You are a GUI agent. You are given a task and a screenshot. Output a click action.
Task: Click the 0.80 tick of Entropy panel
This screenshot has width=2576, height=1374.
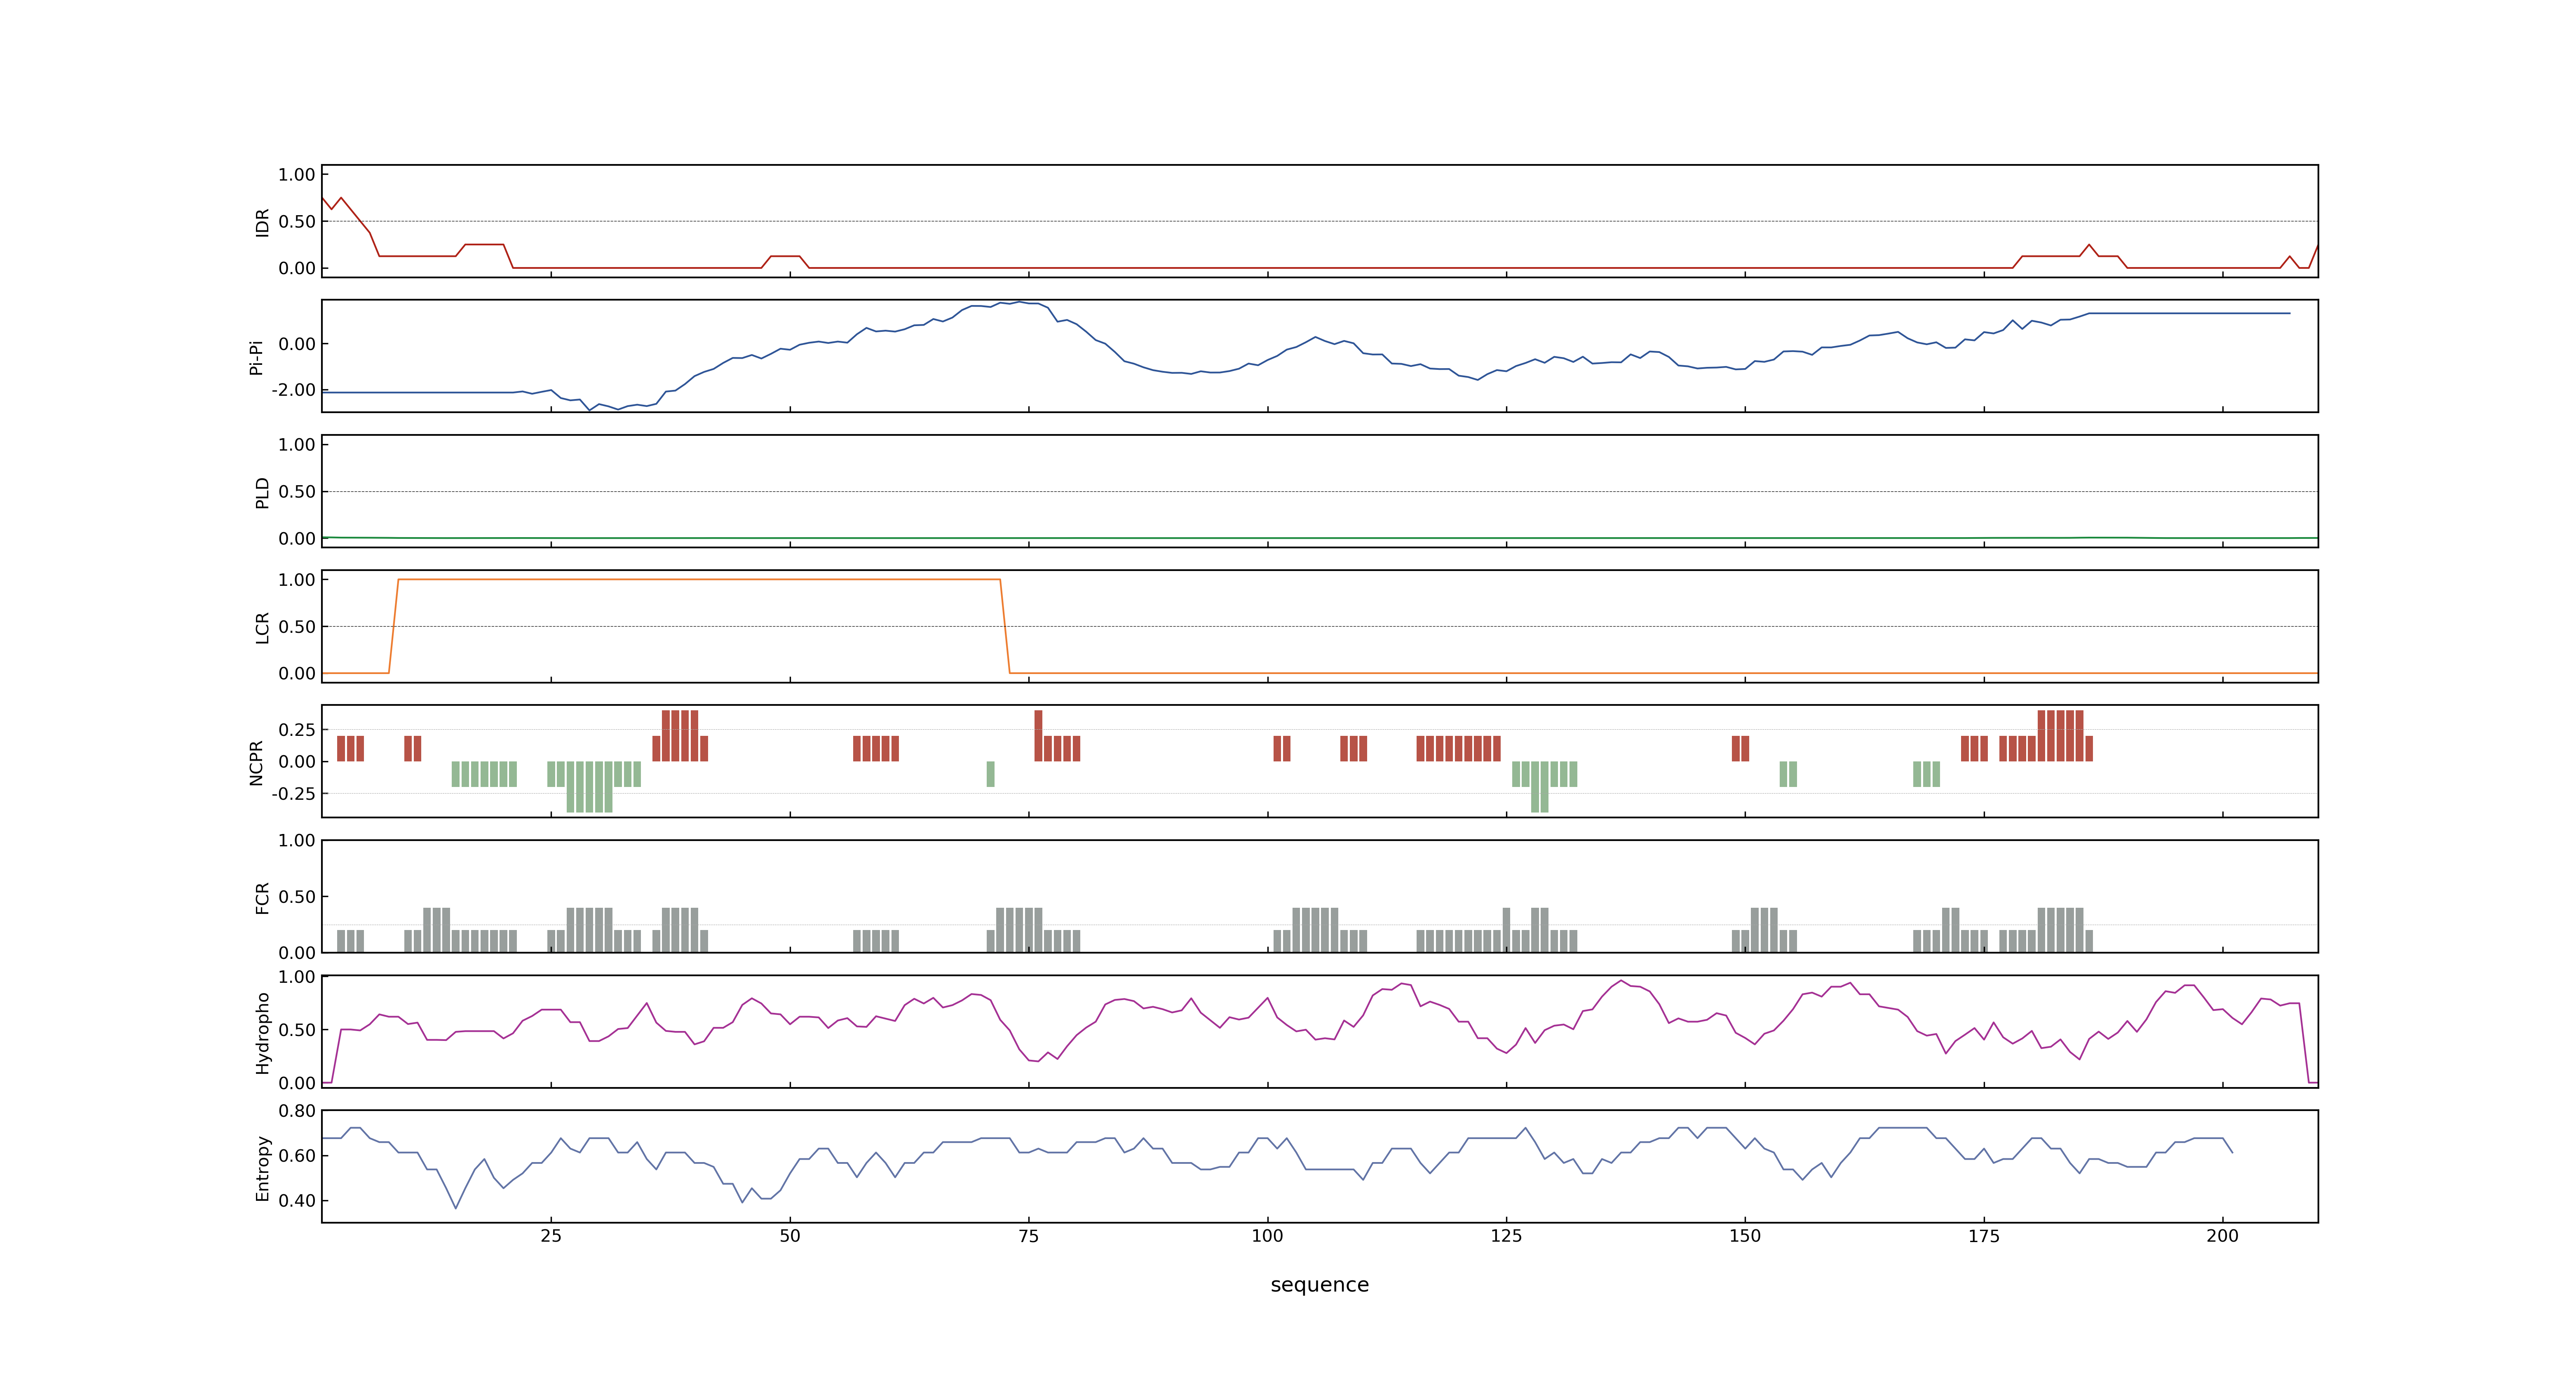[297, 1111]
